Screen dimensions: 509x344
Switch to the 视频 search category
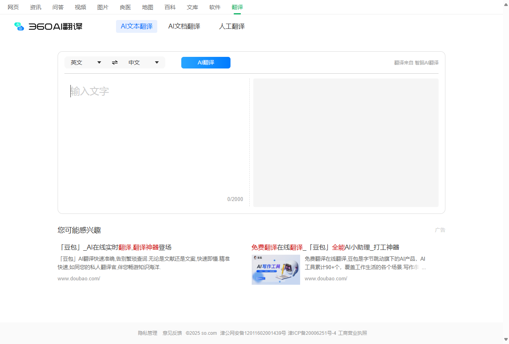(x=80, y=7)
